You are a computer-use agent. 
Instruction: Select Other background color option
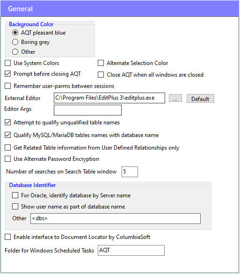pos(15,52)
